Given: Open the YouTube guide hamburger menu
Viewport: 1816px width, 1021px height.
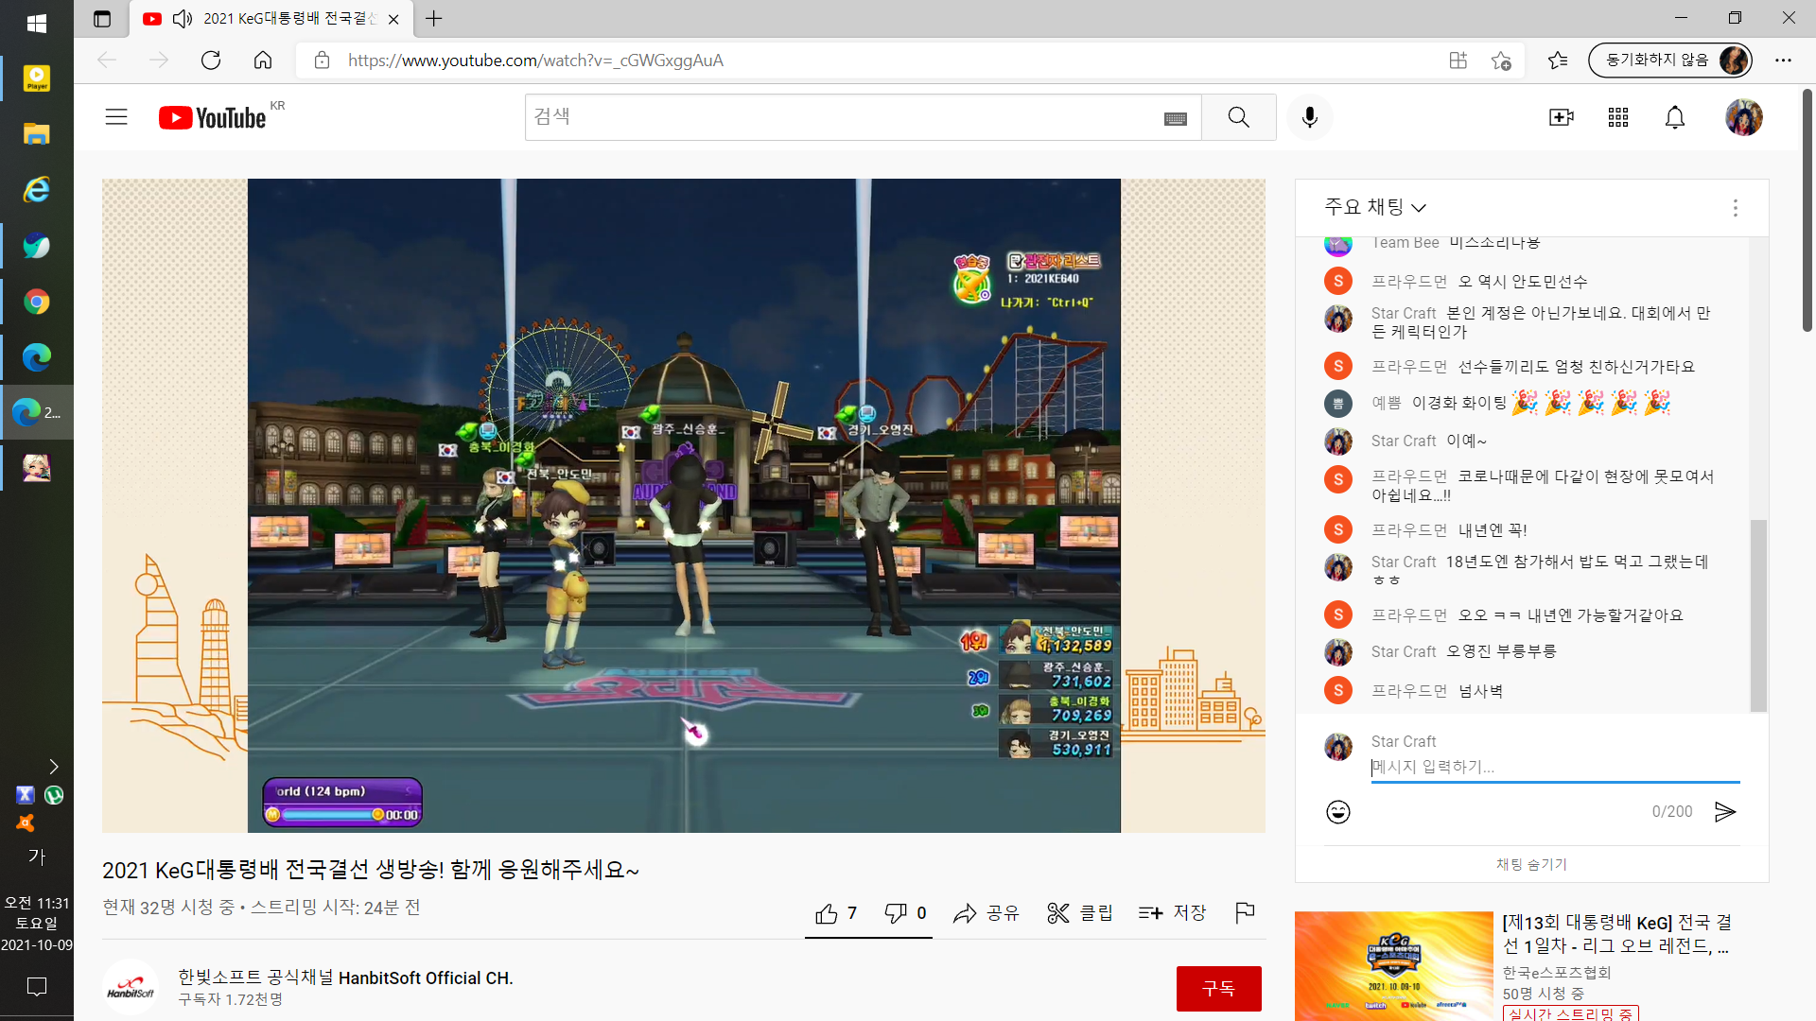Looking at the screenshot, I should pyautogui.click(x=116, y=117).
